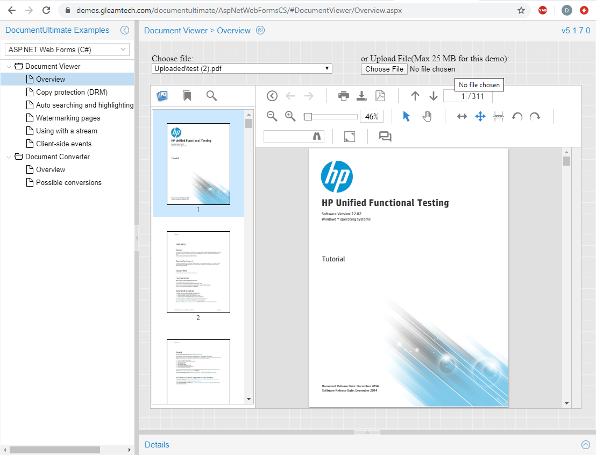Click the Print document icon
Viewport: 596px width, 455px height.
point(343,96)
